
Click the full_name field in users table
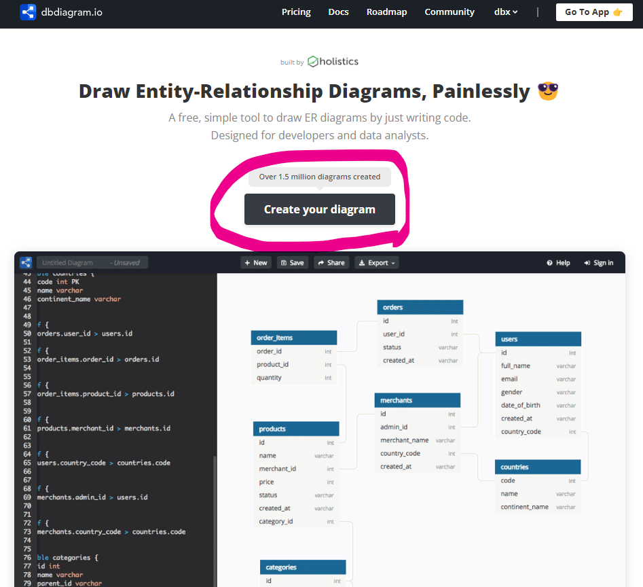tap(538, 366)
